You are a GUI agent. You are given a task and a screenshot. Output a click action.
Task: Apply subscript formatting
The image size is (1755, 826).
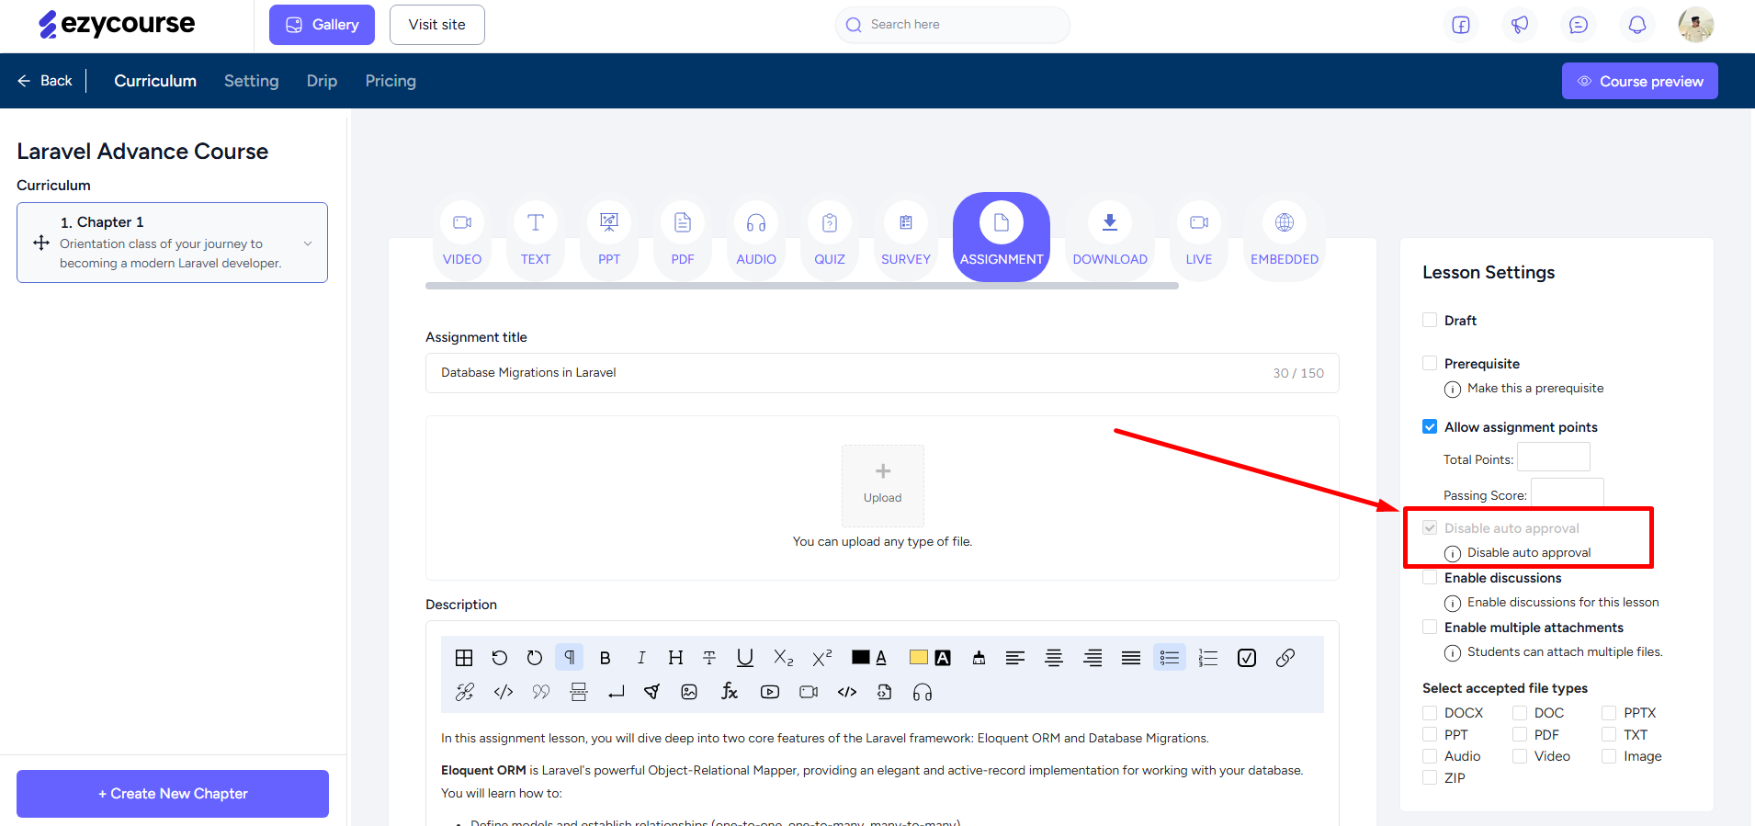[783, 658]
